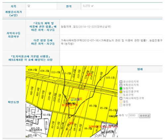The width and height of the screenshot is (168, 140).
Task: Click the scale input field showing 3000
Action: (133, 116)
